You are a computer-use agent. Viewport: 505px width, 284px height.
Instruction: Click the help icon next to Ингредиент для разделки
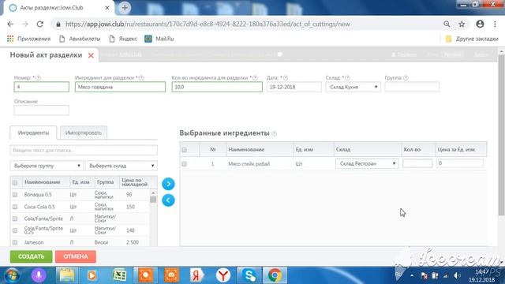[x=141, y=78]
